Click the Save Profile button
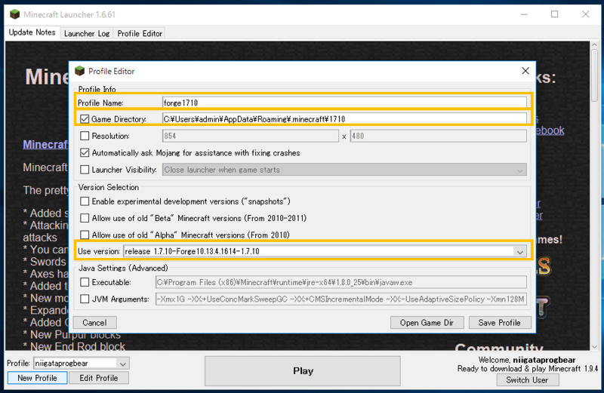 coord(499,323)
